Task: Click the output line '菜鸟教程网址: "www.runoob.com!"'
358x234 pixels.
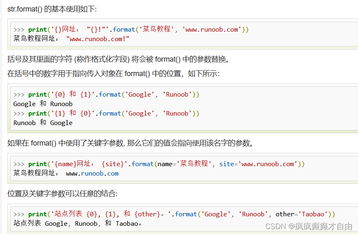Action: [x=71, y=39]
